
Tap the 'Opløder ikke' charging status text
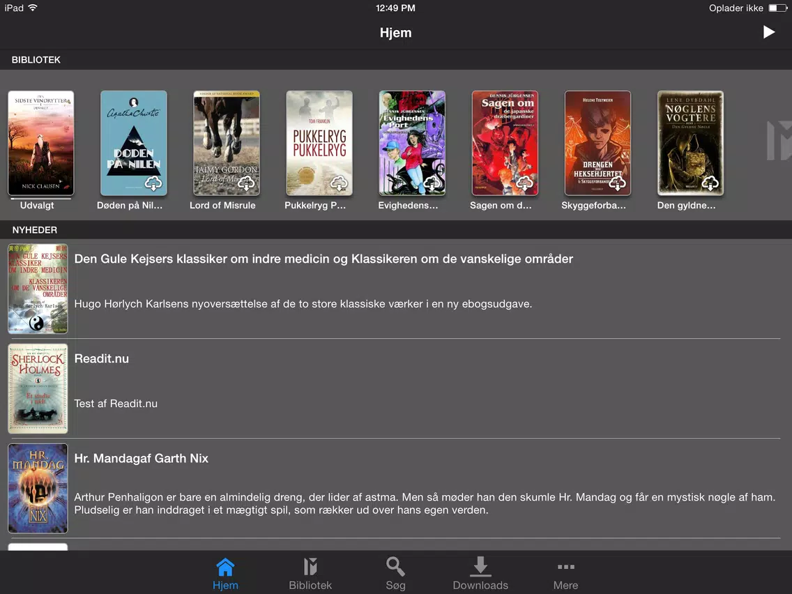[x=736, y=8]
